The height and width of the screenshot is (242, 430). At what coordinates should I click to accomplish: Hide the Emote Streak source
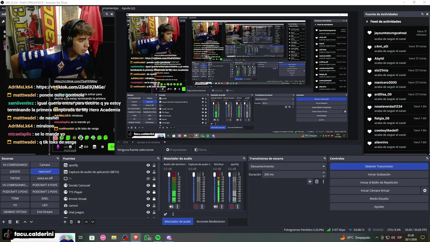coord(148,199)
